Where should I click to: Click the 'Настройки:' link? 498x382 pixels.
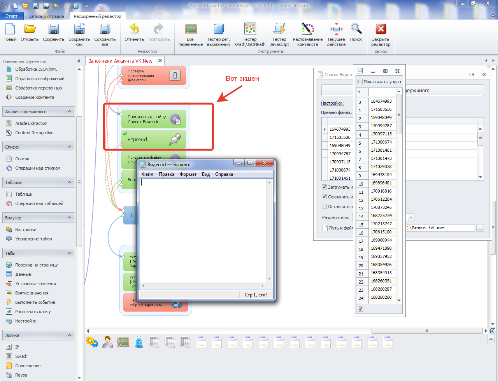tap(332, 103)
